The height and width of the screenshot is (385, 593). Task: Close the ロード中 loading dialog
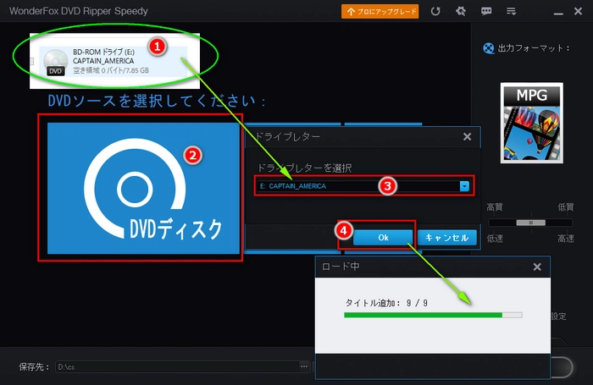536,267
